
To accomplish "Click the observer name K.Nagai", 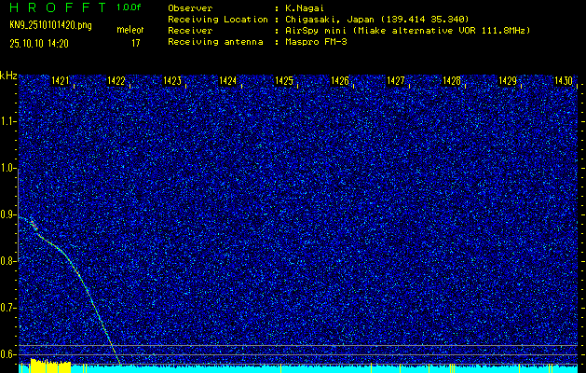I will tap(305, 7).
